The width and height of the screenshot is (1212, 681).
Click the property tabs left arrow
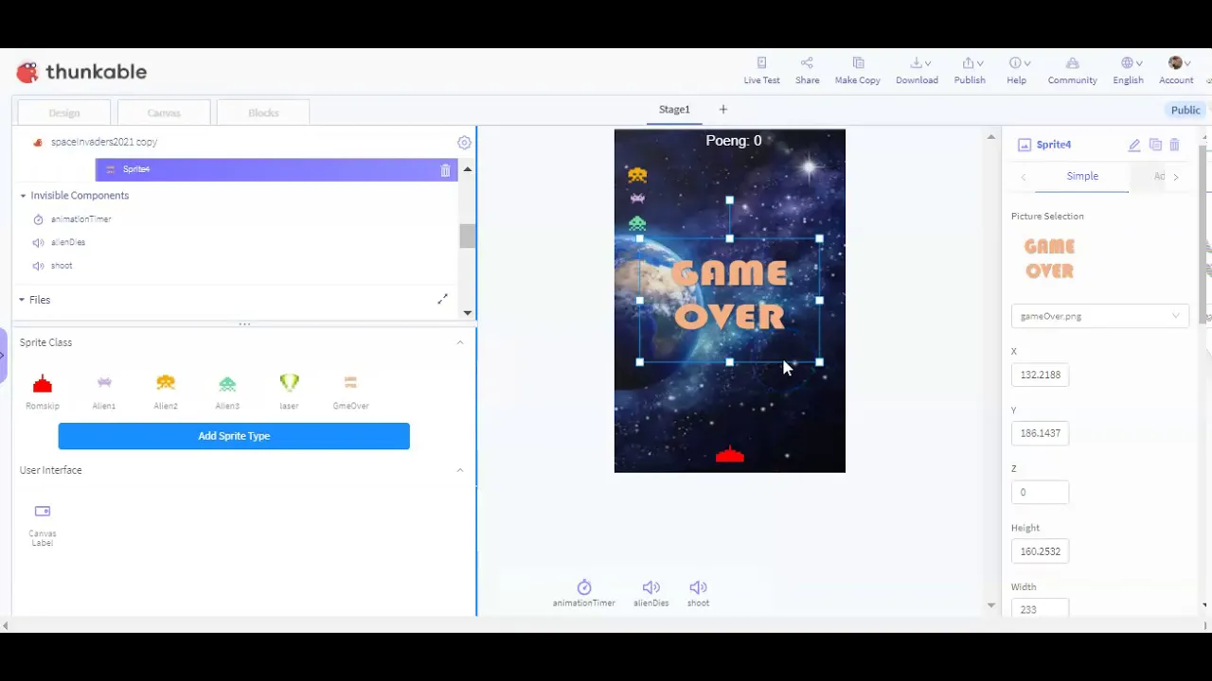tap(1024, 177)
